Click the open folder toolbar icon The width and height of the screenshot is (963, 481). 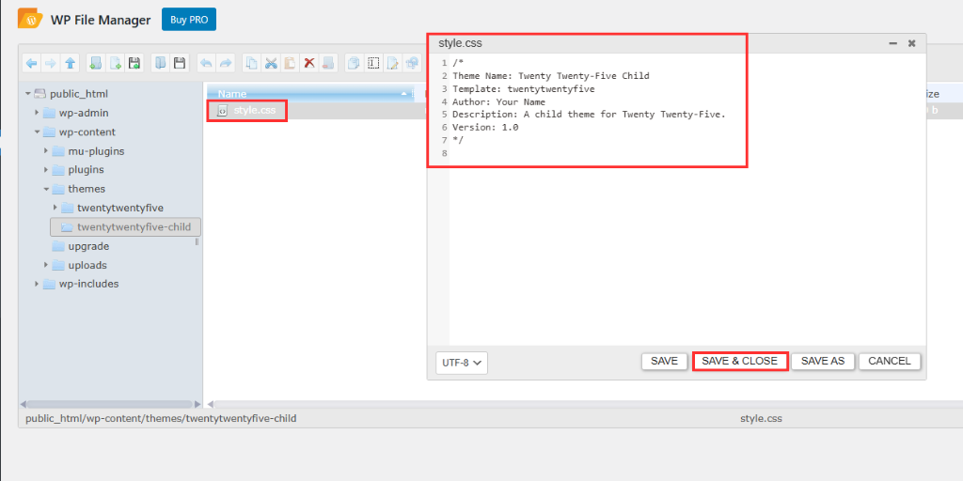[x=160, y=63]
